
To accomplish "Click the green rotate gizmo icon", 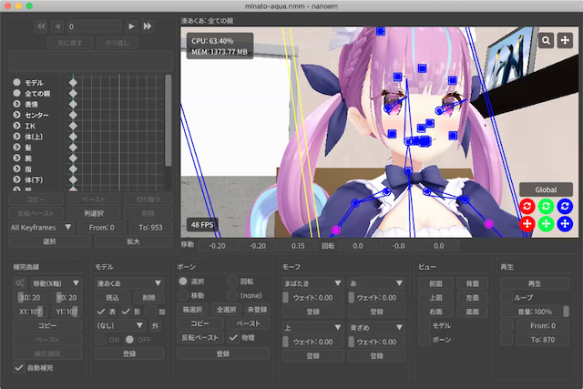I will [546, 207].
